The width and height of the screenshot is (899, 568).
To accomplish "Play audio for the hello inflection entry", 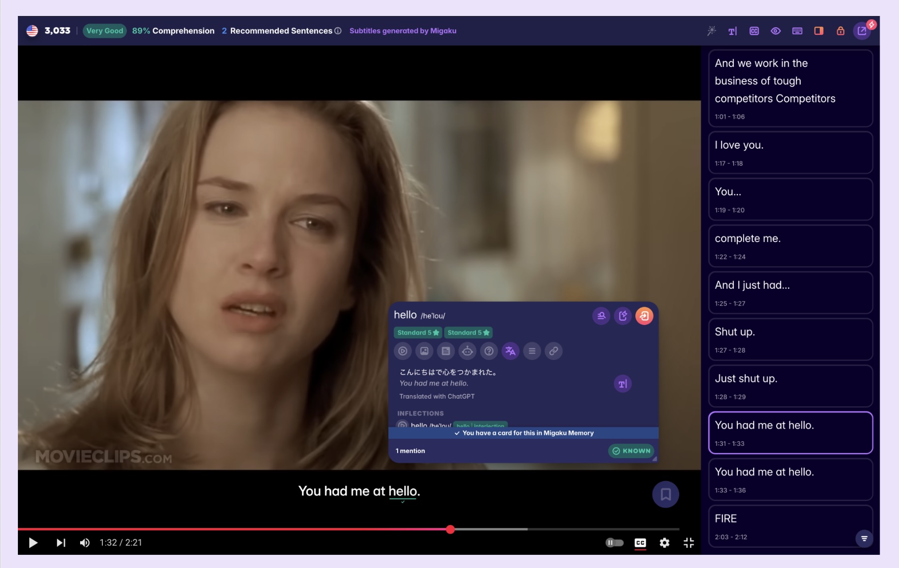I will click(402, 425).
